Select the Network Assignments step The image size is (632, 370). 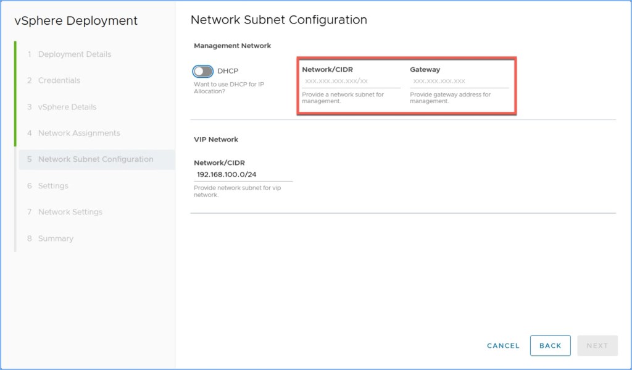[78, 133]
